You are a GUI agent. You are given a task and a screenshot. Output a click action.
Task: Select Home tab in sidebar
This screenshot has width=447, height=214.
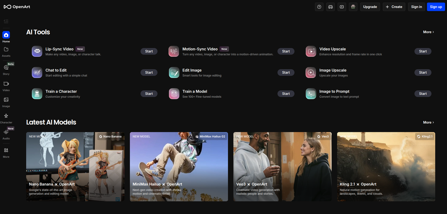pos(6,37)
